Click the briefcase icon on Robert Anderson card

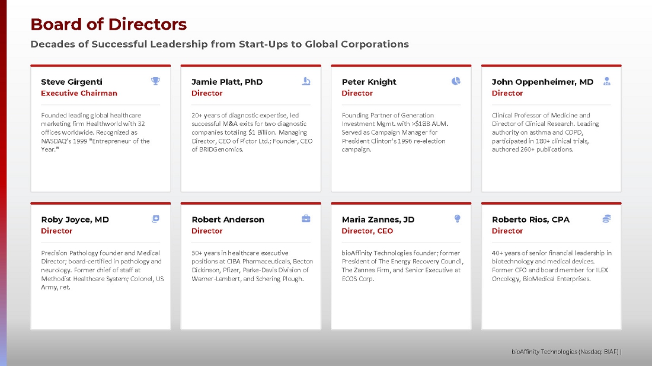tap(306, 219)
